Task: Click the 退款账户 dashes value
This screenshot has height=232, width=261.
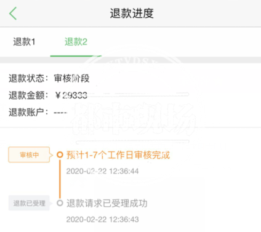Action: click(60, 113)
